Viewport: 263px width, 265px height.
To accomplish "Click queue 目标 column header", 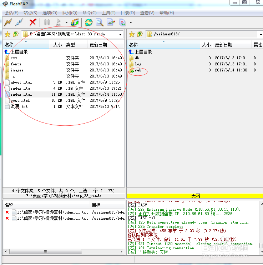I will click(x=107, y=205).
